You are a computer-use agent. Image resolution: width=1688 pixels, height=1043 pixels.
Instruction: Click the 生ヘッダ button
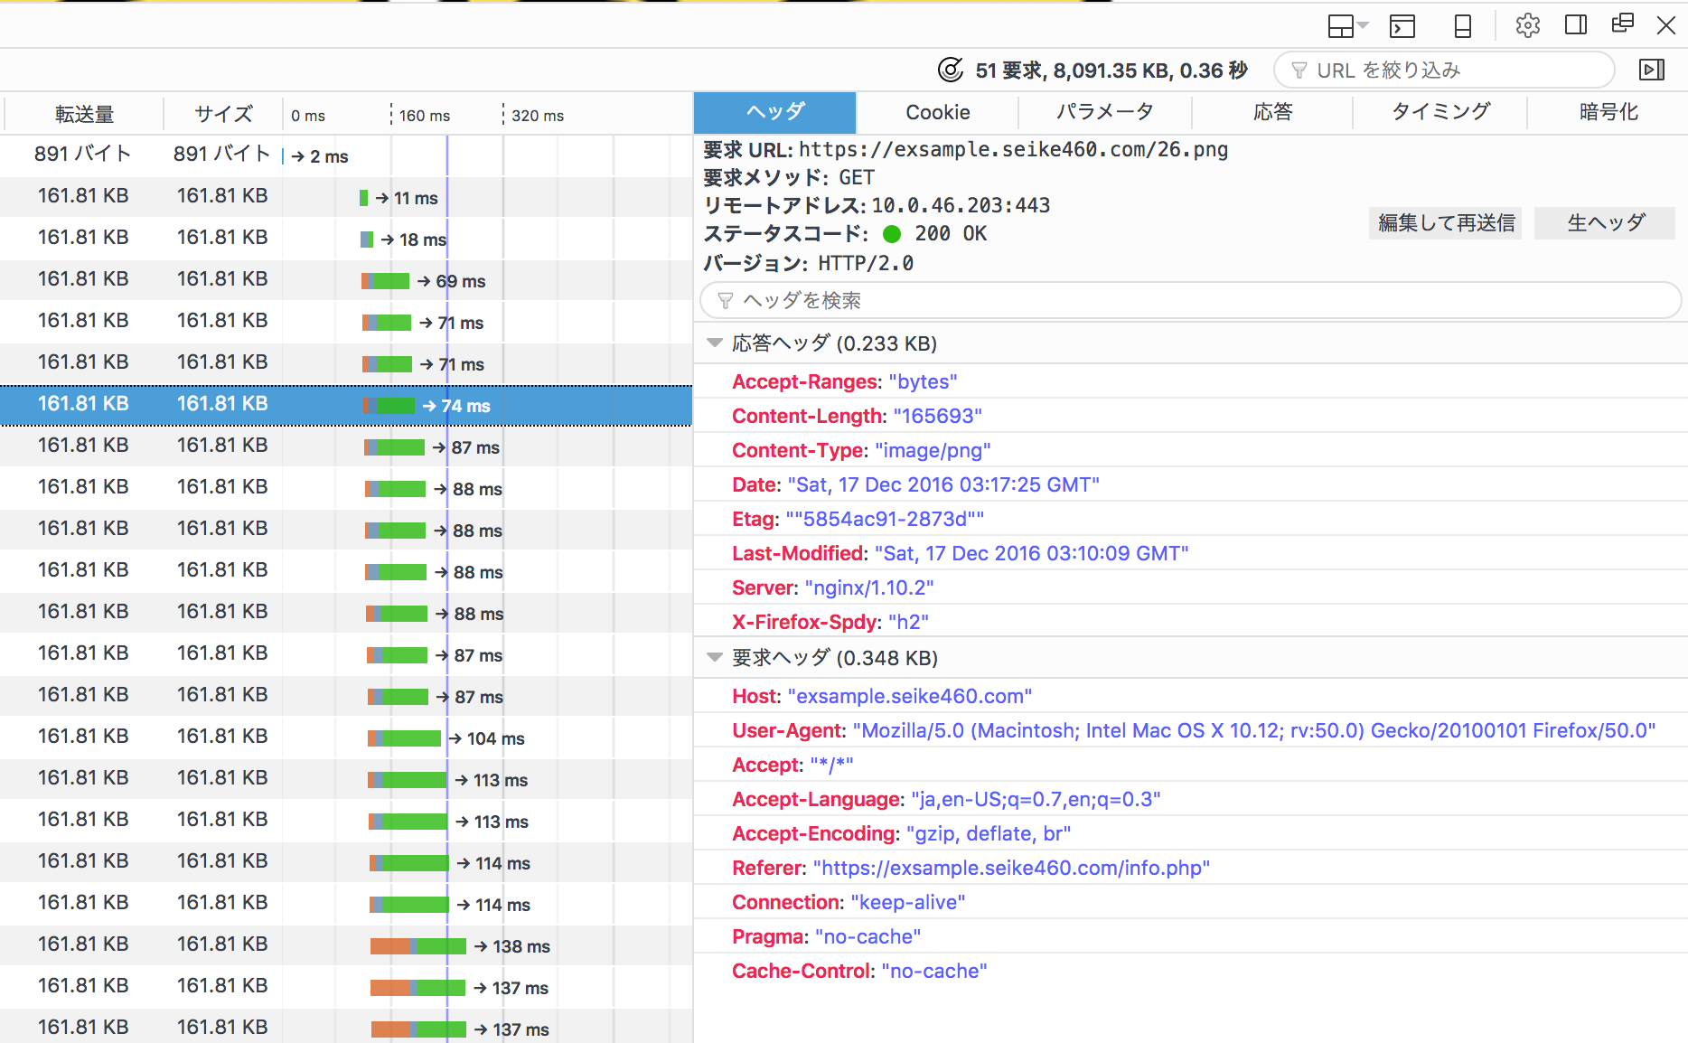[1606, 222]
